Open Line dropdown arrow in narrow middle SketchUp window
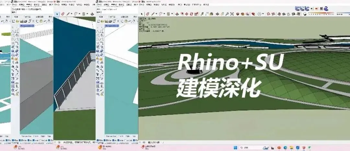Viewport: 350px width, 151px height. point(71,14)
